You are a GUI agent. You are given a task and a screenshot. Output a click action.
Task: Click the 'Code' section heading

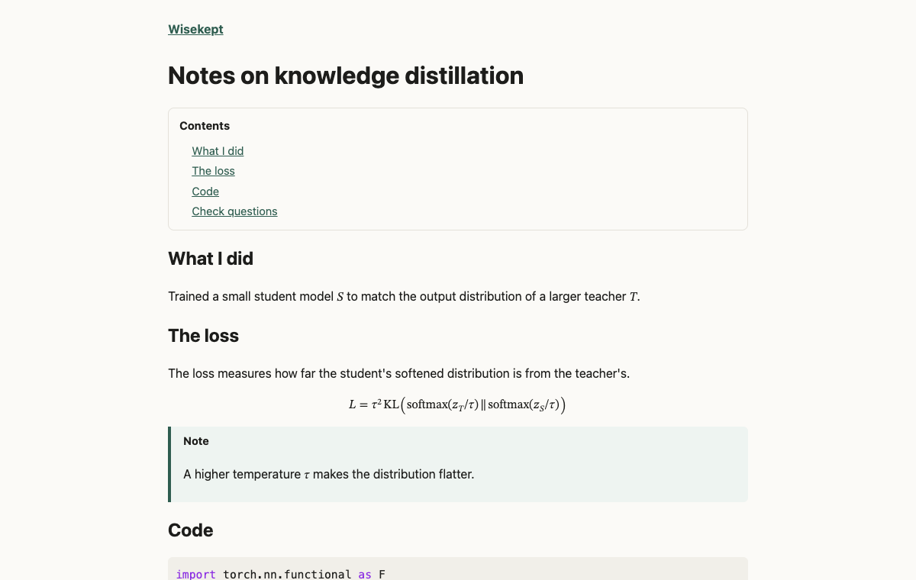(190, 530)
